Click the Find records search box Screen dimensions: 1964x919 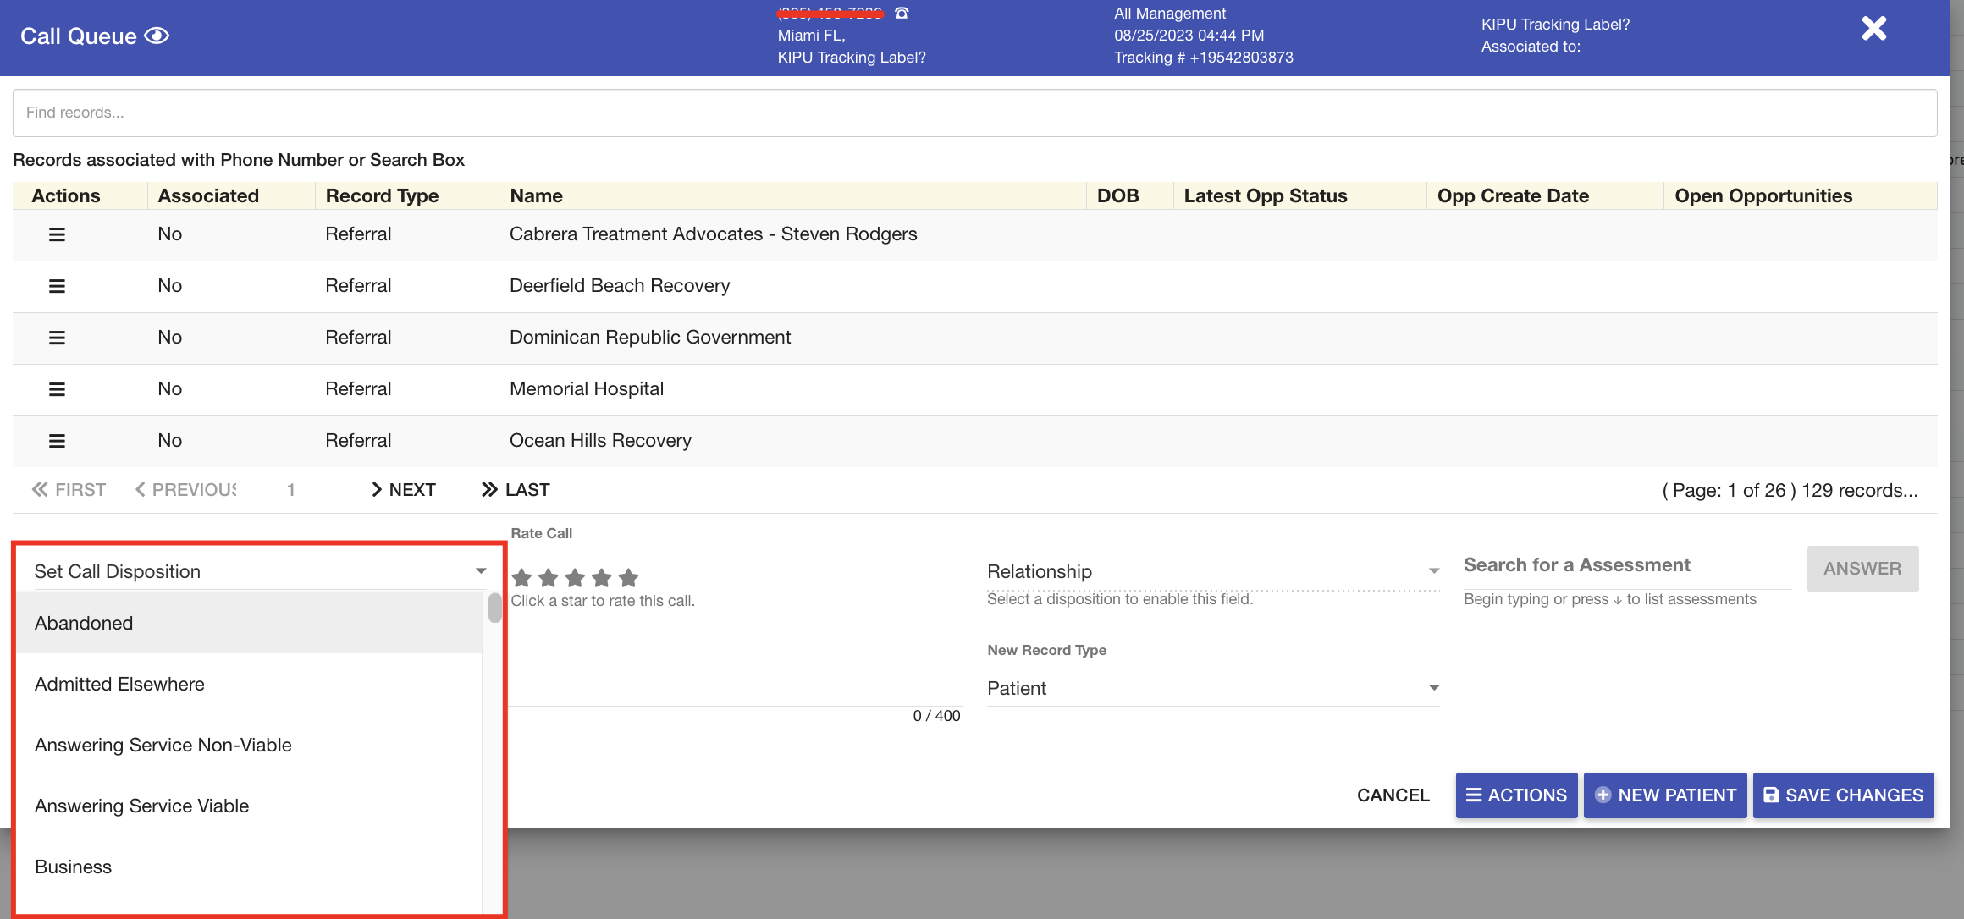pyautogui.click(x=974, y=113)
